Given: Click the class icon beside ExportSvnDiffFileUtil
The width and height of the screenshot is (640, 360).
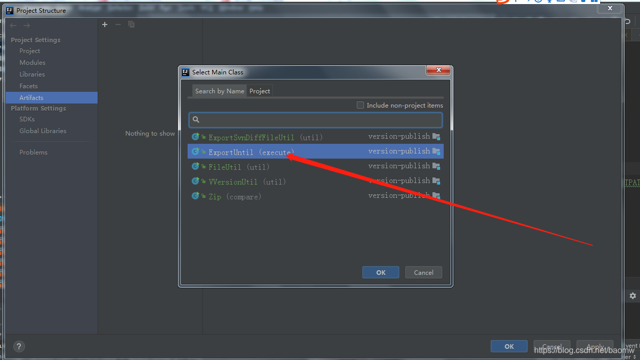Looking at the screenshot, I should pos(195,137).
